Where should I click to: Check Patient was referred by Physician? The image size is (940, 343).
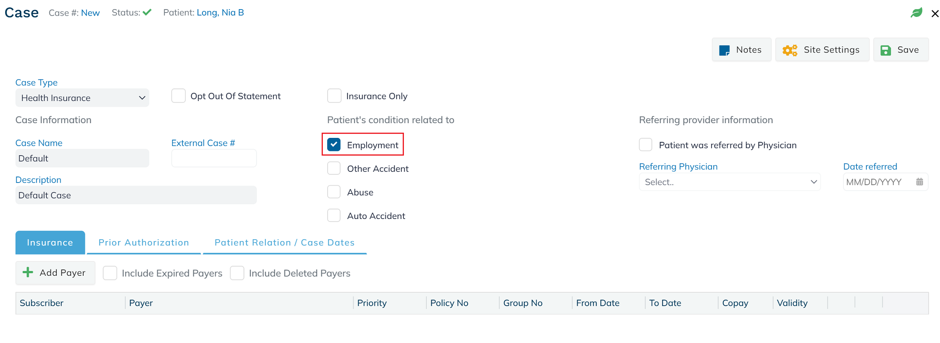646,145
